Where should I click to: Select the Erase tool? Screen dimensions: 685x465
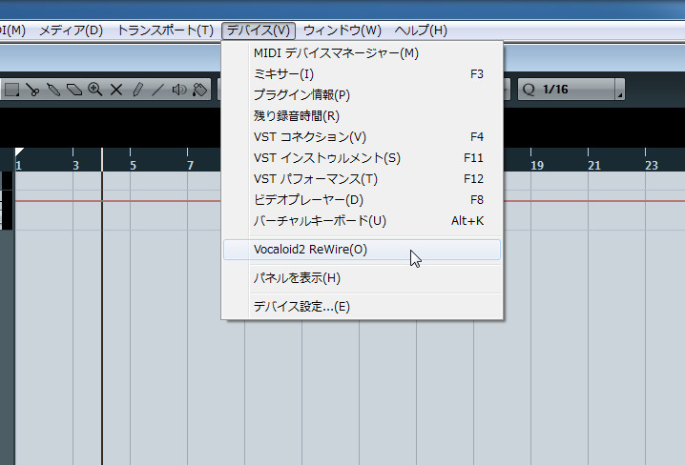coord(74,90)
